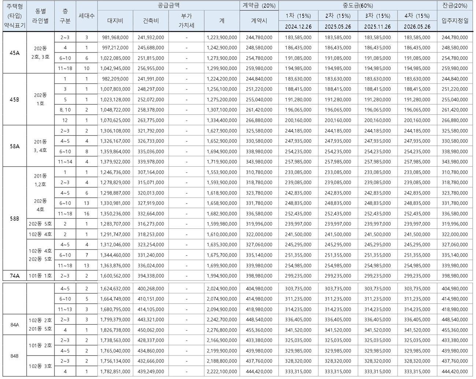The height and width of the screenshot is (379, 476).
Task: Click the 2024.12.26 date cell
Action: pos(298,26)
